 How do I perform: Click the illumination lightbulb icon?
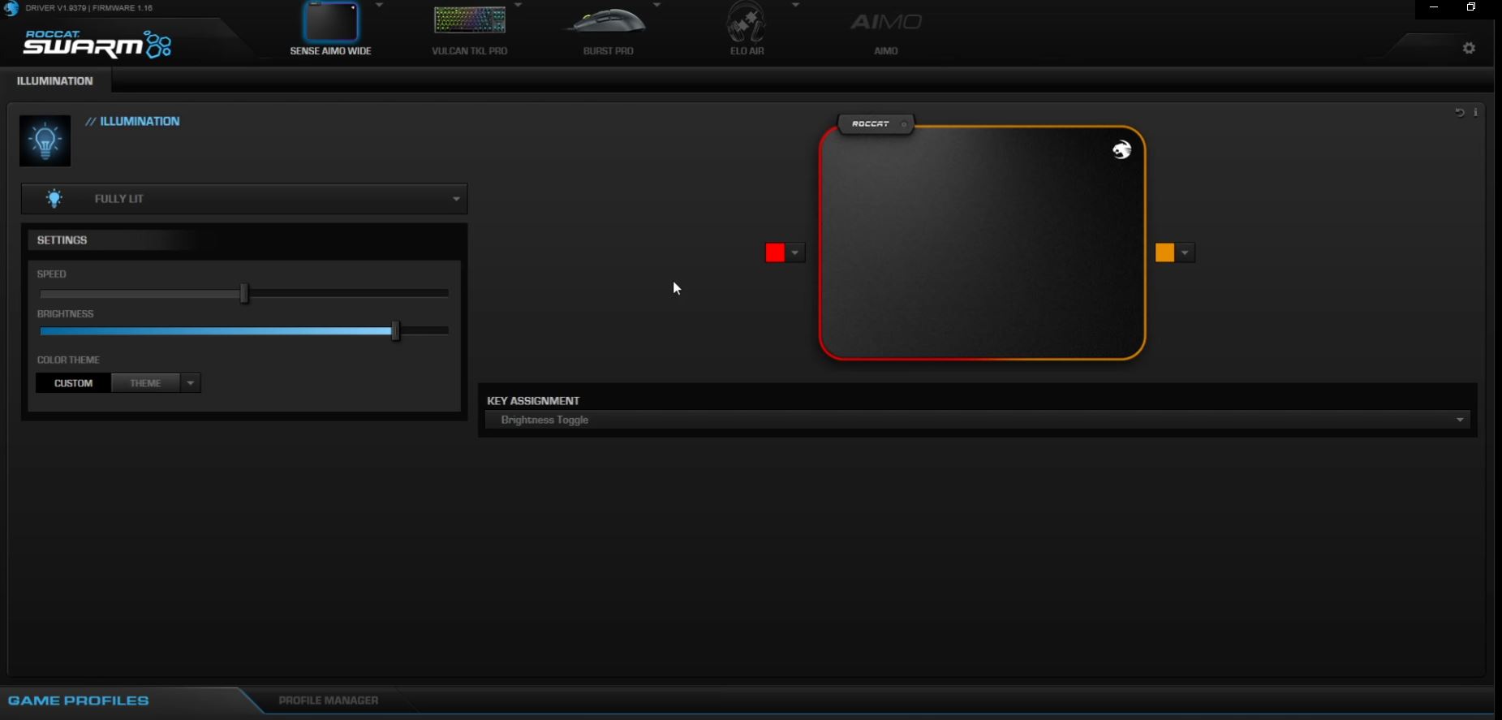(45, 141)
